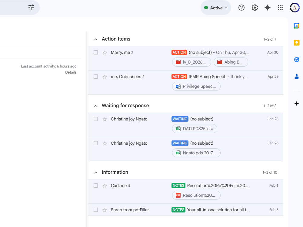Open the lv_0_2026 video attachment
Screen dimensions: 303x227
pyautogui.click(x=191, y=62)
